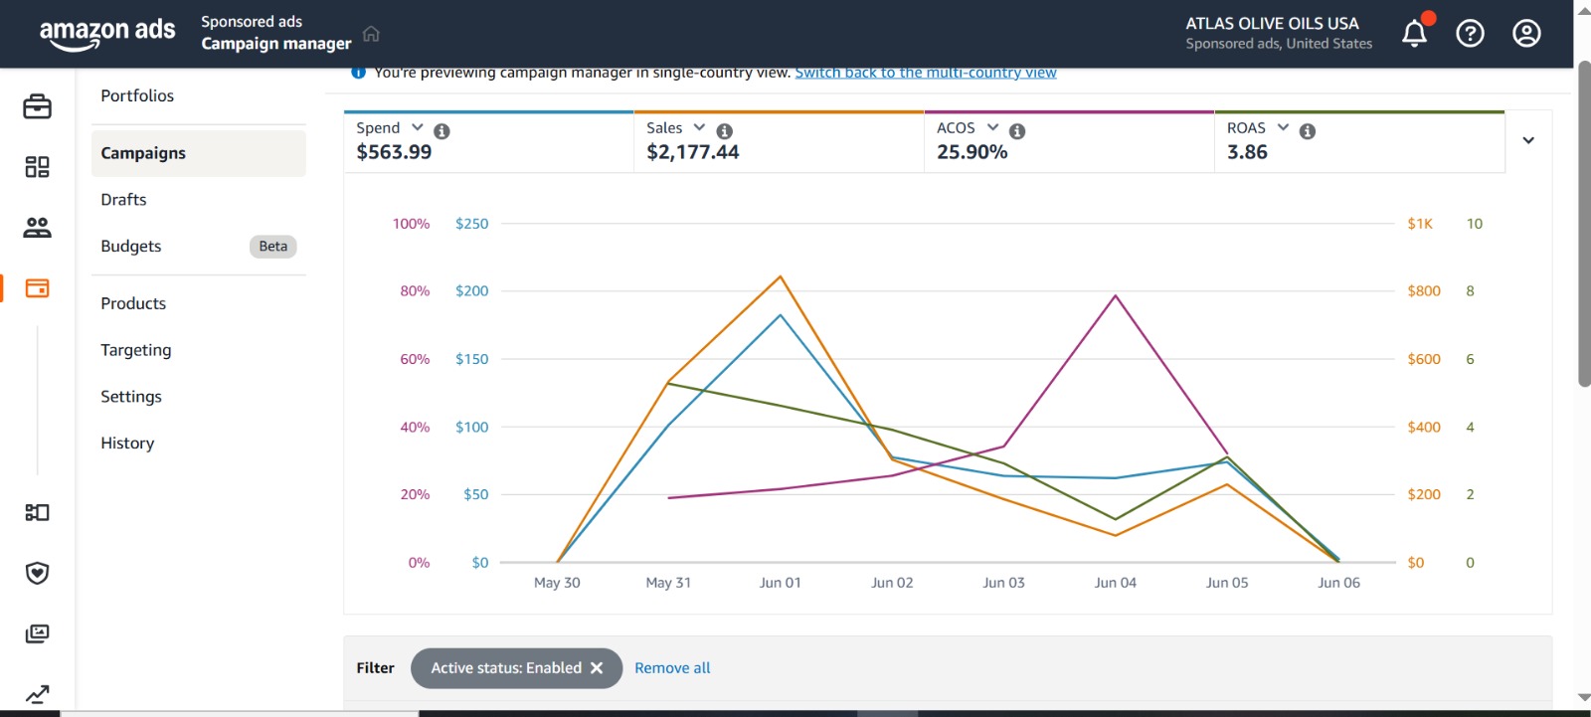The height and width of the screenshot is (717, 1591).
Task: Open the Targeting menu item
Action: pyautogui.click(x=136, y=350)
